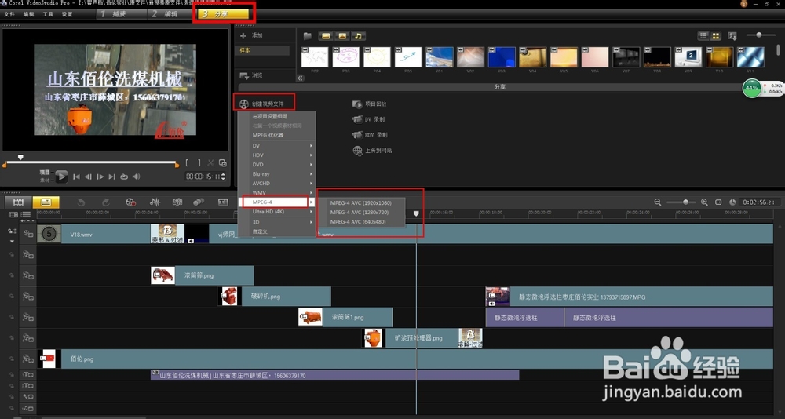Screen dimensions: 785x419
Task: Expand the Ultra HD (4K) submenu
Action: (x=276, y=212)
